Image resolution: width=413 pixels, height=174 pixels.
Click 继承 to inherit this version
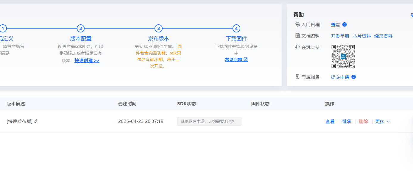point(347,121)
